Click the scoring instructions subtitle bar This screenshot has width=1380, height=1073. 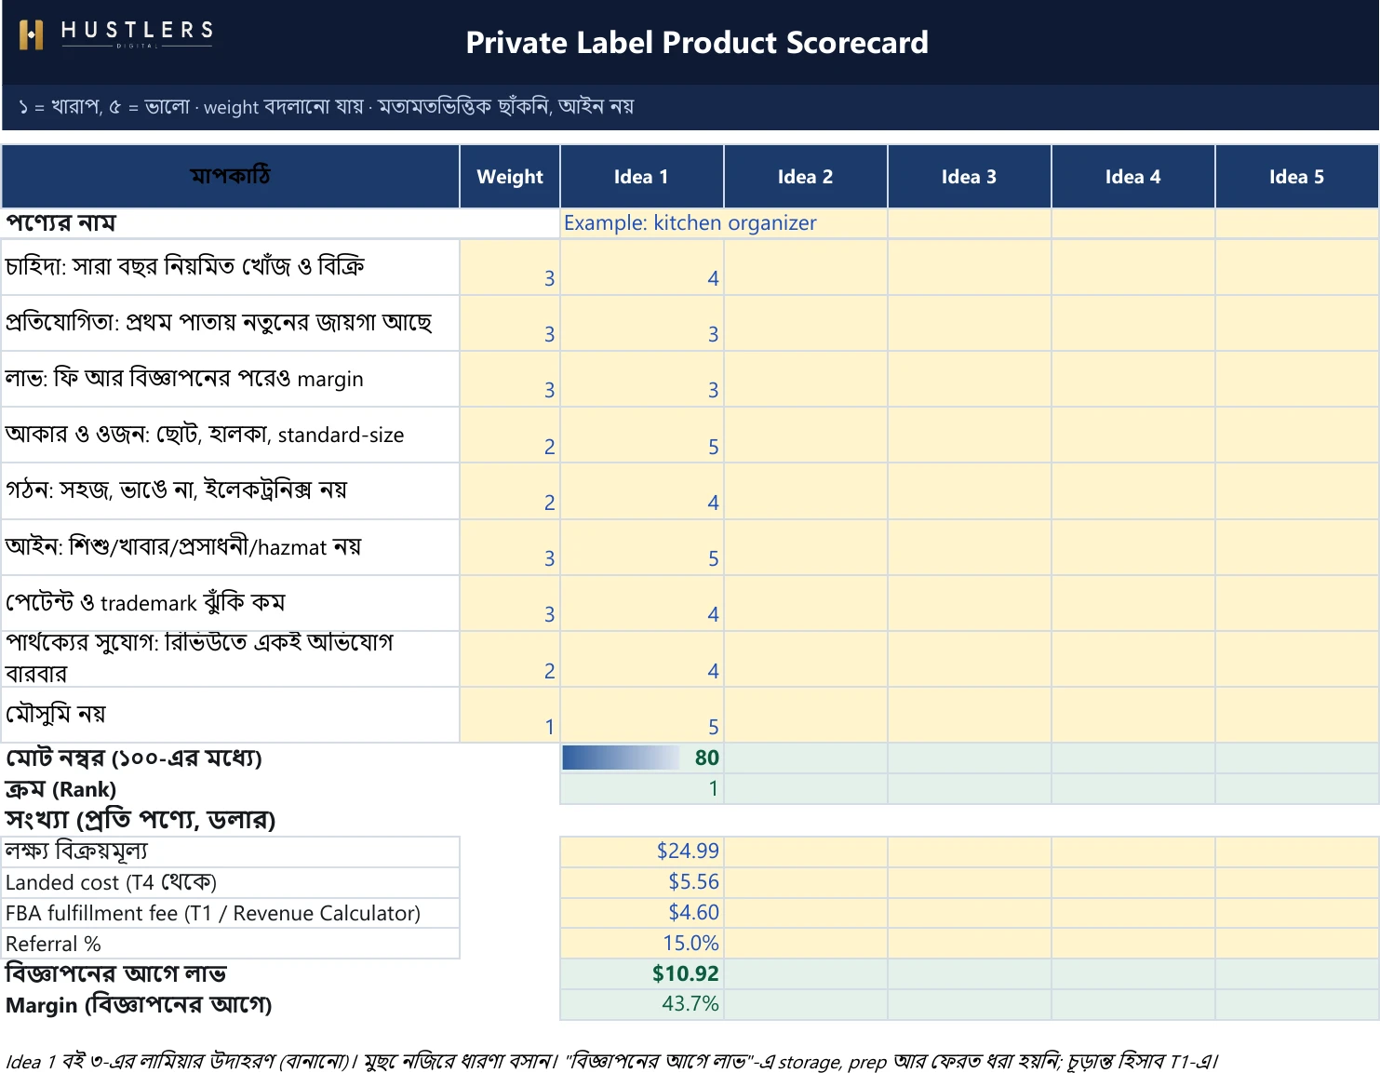(690, 107)
